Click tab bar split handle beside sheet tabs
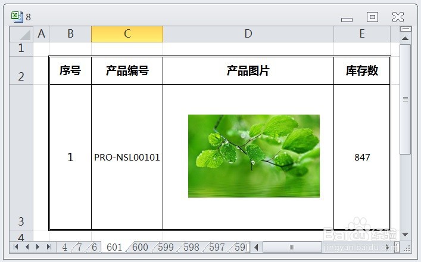Image resolution: width=421 pixels, height=262 pixels. [248, 247]
